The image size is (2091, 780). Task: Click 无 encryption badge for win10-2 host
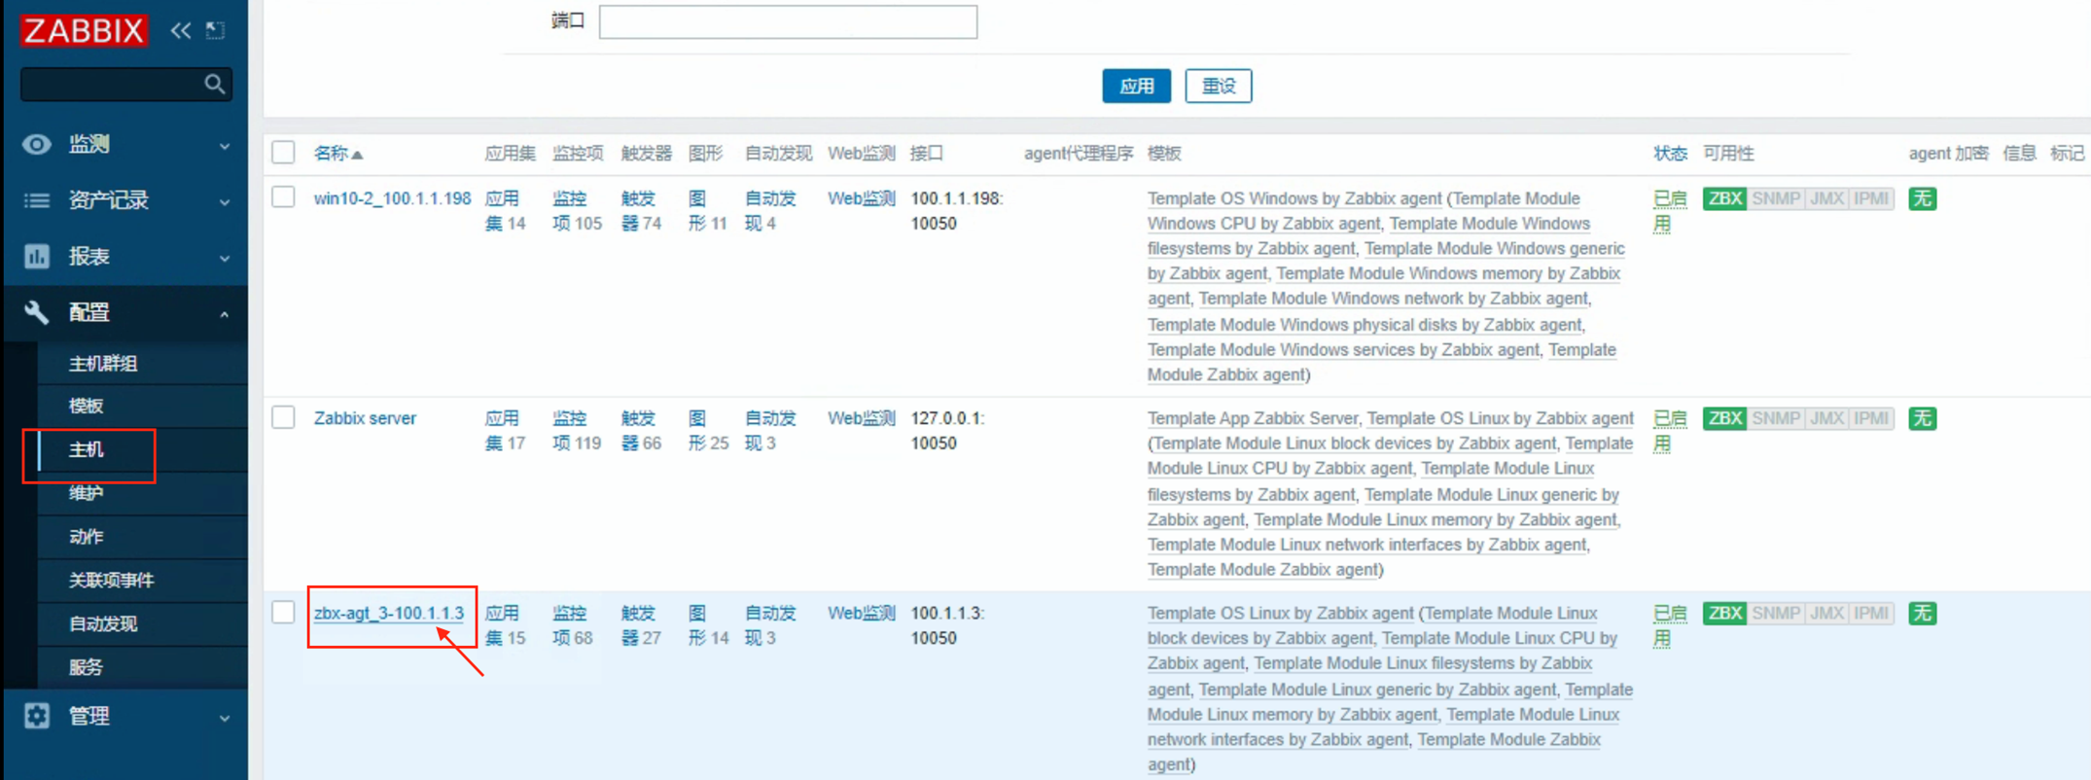coord(1922,198)
